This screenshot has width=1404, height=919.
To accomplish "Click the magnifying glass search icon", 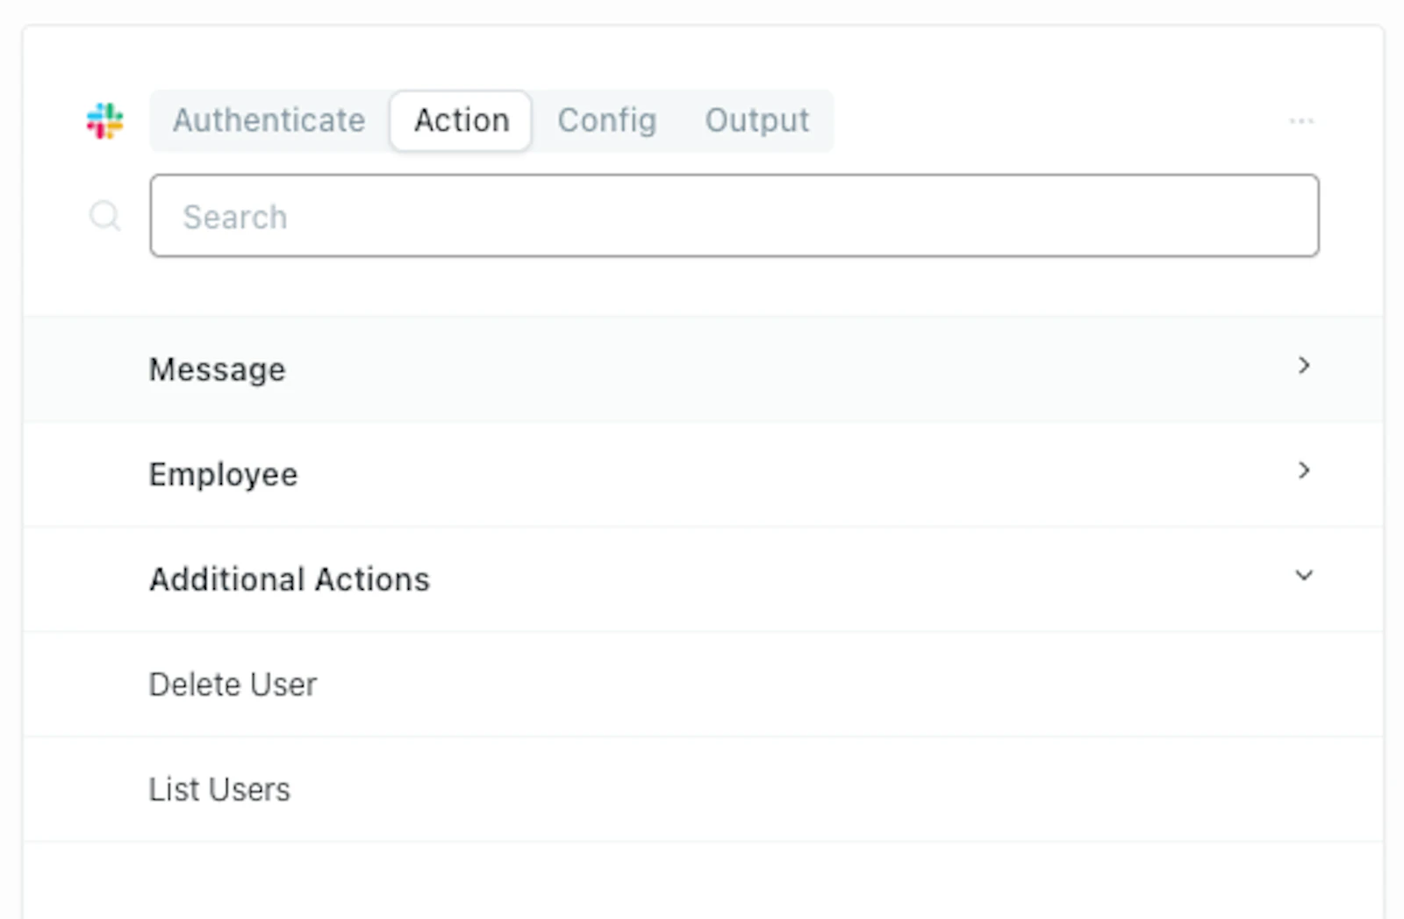I will 105,215.
